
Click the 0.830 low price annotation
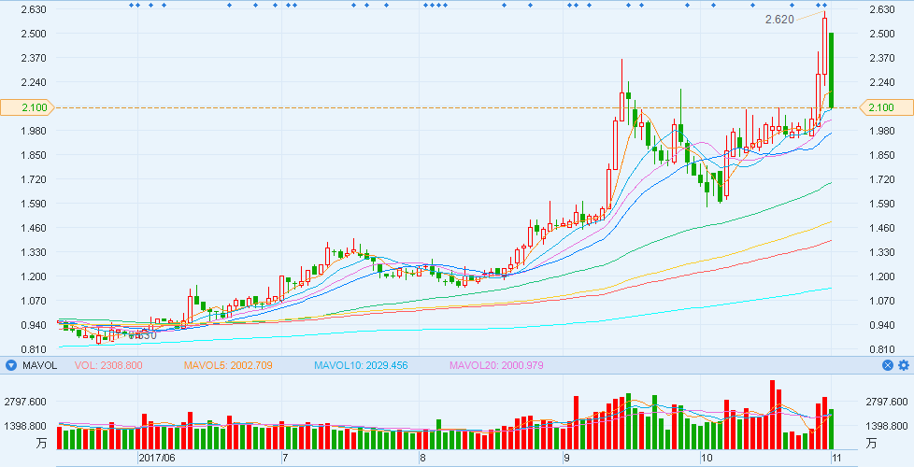point(143,335)
